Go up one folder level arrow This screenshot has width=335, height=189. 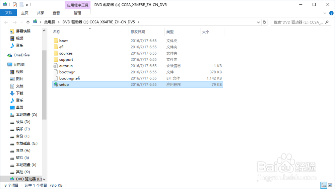click(28, 22)
